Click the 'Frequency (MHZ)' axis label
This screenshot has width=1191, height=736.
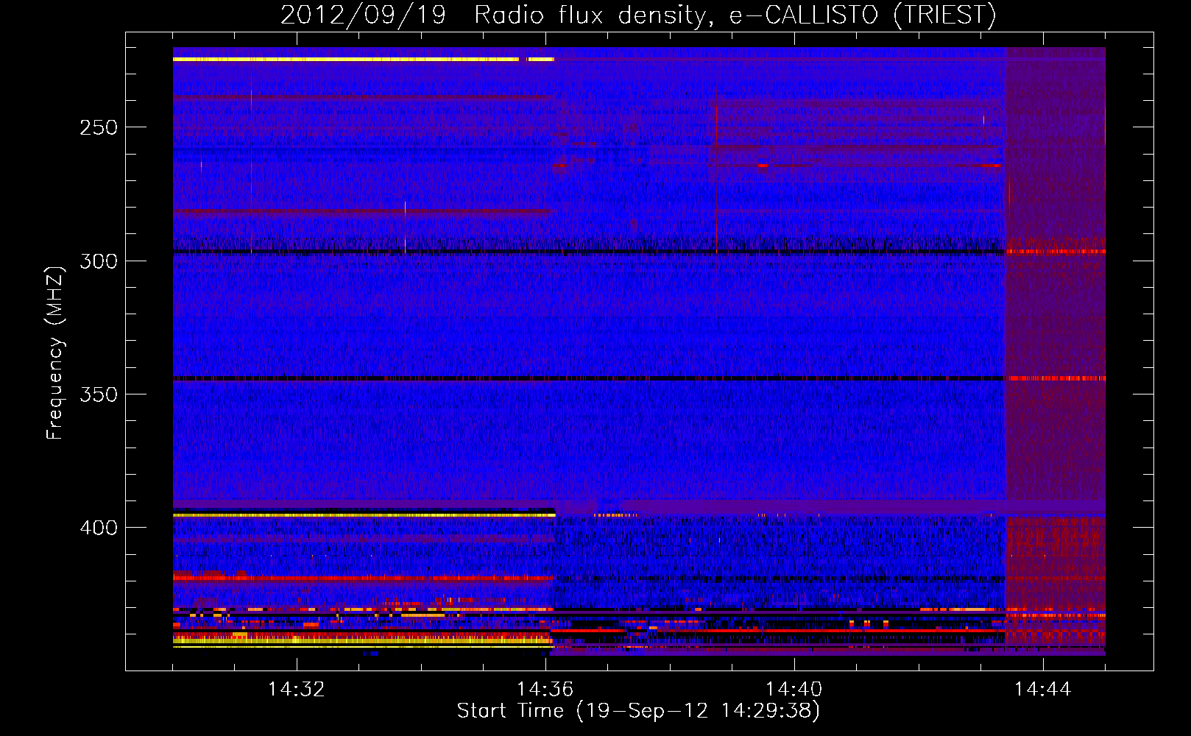coord(55,353)
